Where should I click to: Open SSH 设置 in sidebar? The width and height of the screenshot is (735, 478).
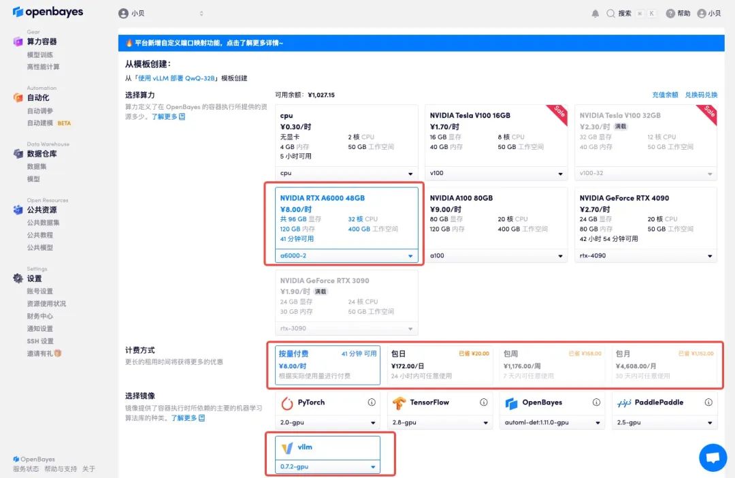[x=40, y=341]
